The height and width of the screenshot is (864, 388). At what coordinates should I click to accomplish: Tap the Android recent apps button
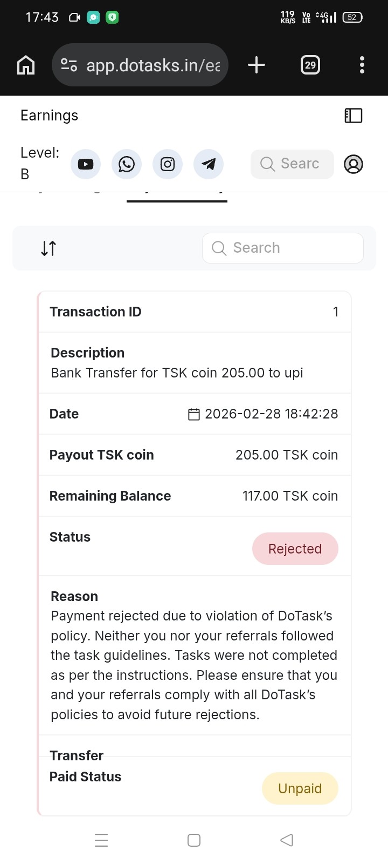[101, 840]
